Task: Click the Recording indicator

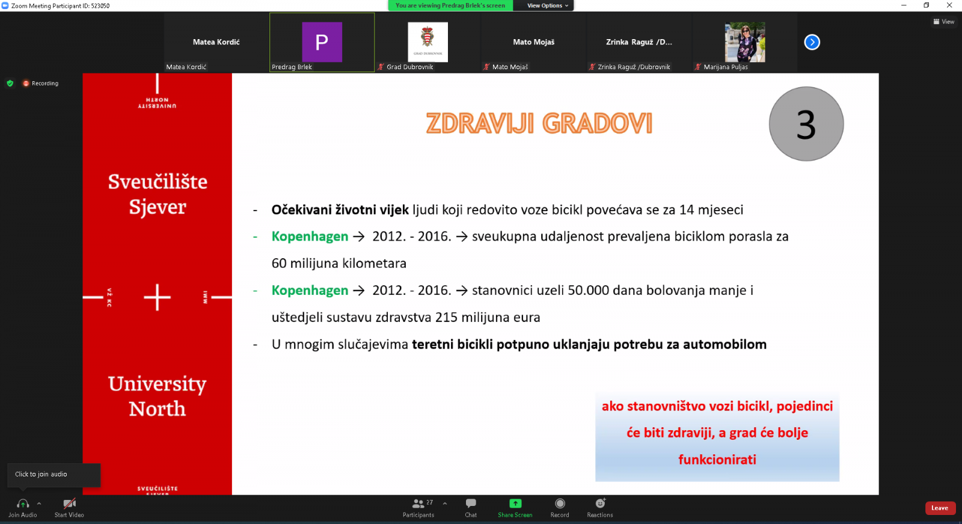Action: pyautogui.click(x=41, y=84)
